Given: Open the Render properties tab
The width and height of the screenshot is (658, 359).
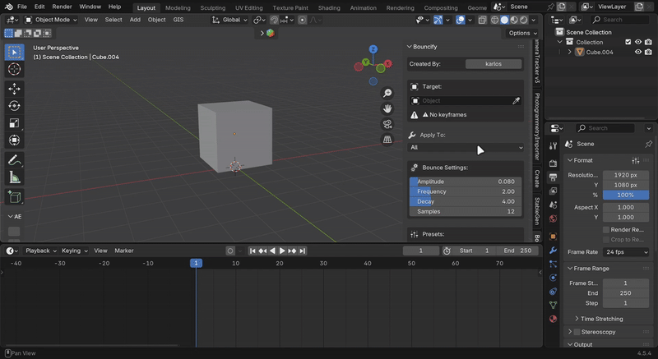Looking at the screenshot, I should click(x=553, y=163).
